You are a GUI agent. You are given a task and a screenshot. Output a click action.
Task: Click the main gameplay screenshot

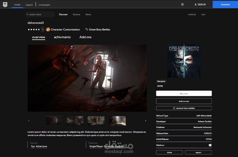(87, 78)
